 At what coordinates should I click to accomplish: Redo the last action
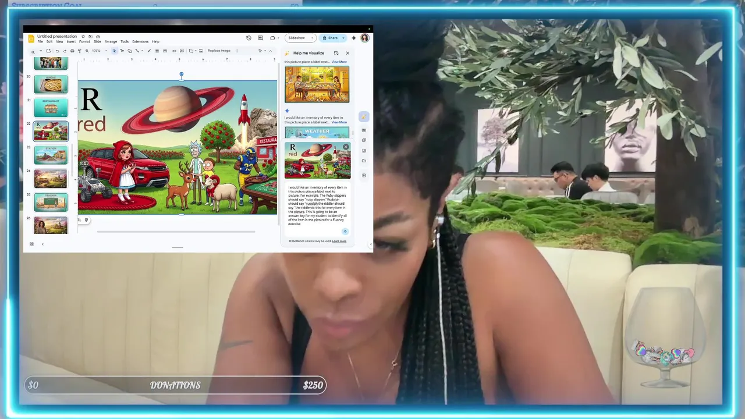(65, 51)
